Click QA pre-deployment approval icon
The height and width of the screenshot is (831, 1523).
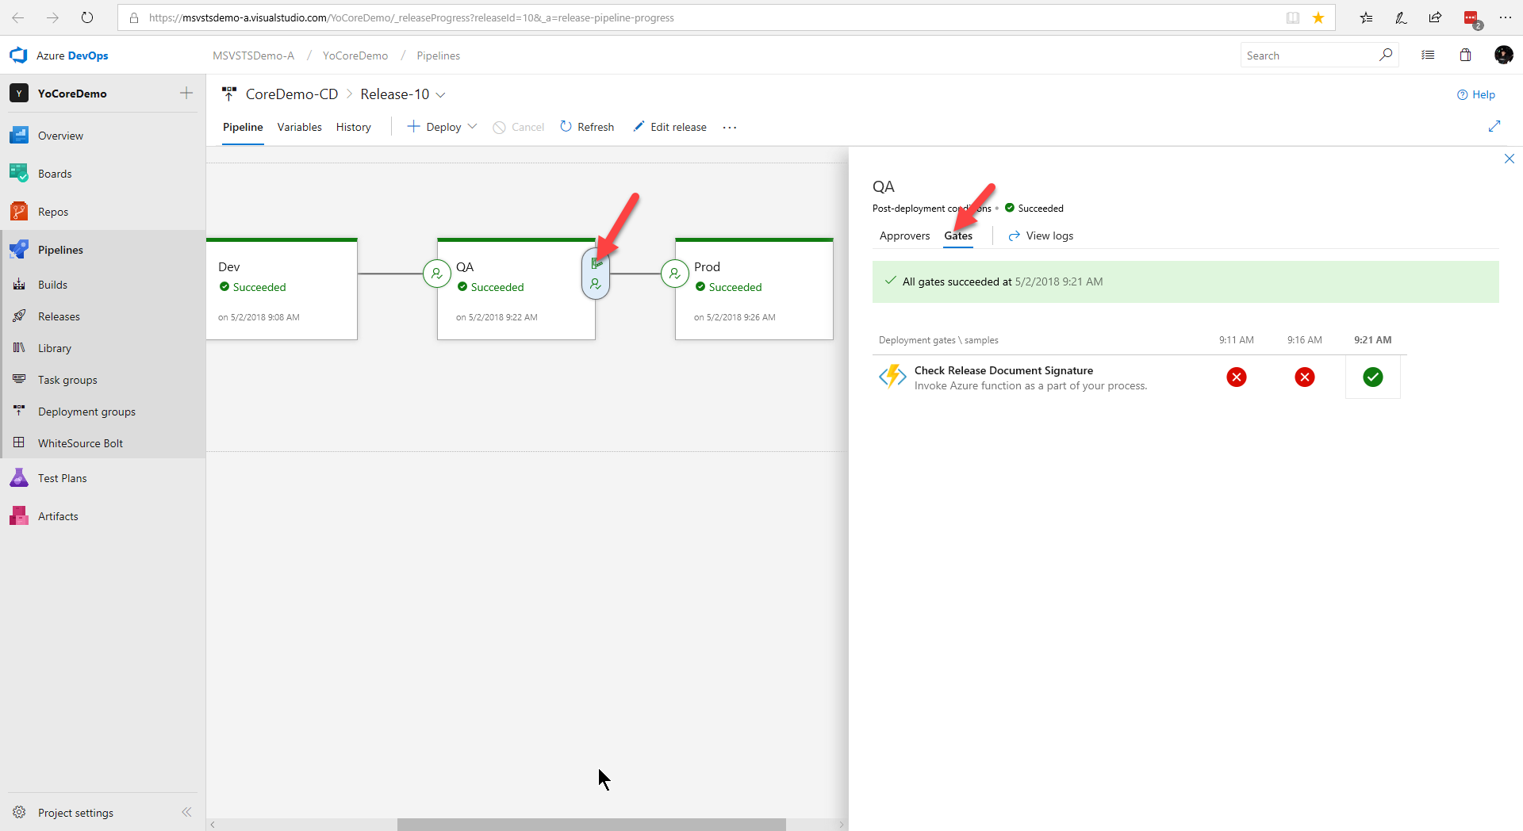(436, 274)
